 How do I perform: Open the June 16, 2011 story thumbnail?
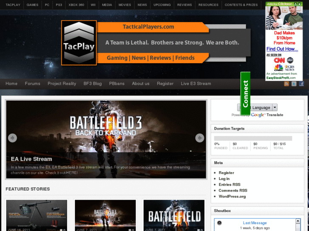(37, 215)
